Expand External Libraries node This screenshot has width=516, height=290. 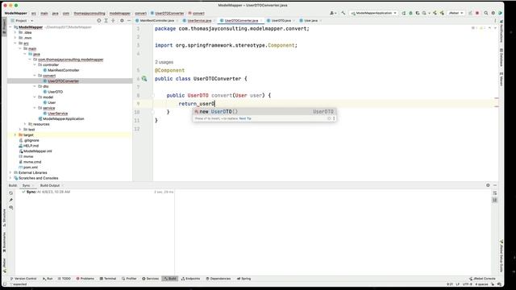tap(10, 172)
